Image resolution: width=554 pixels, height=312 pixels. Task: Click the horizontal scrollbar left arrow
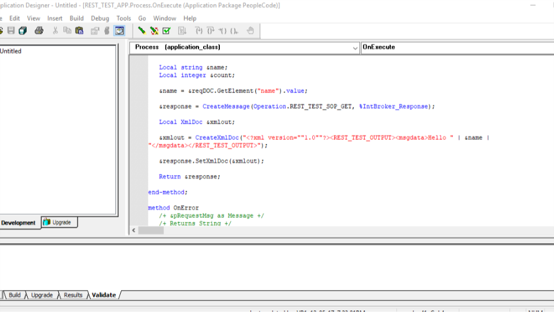[x=133, y=231]
